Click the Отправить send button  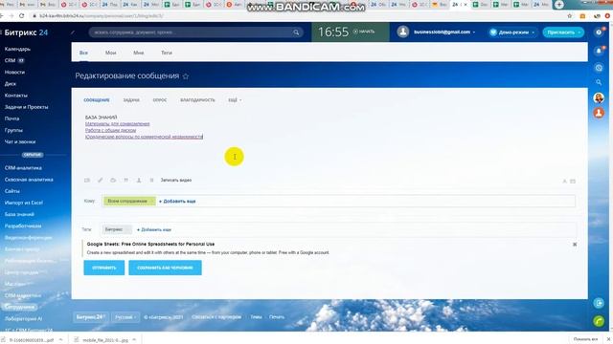tap(104, 268)
